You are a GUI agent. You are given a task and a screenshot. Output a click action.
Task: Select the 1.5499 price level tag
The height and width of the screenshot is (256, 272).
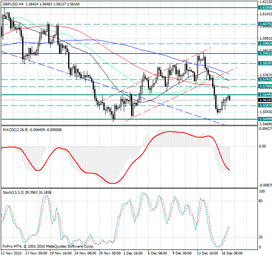(265, 119)
